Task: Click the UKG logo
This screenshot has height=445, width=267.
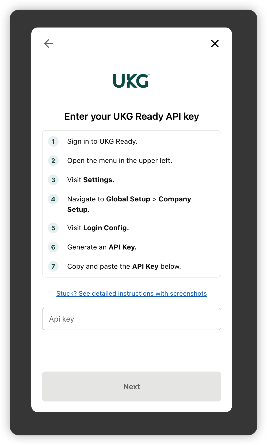Action: (131, 81)
